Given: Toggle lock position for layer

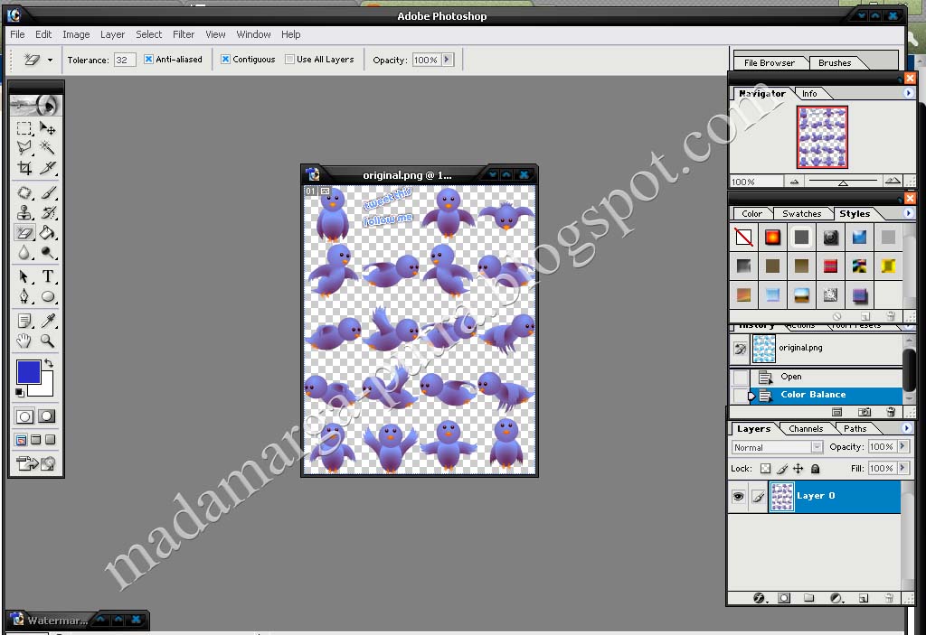Looking at the screenshot, I should pyautogui.click(x=798, y=469).
